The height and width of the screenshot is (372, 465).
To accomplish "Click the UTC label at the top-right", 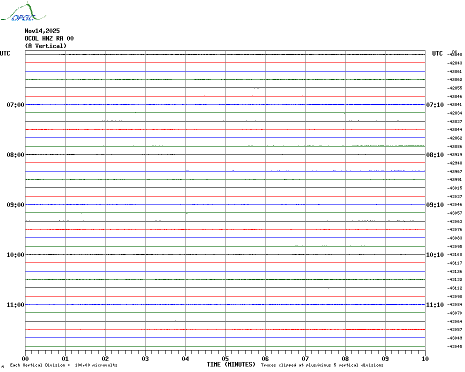I will click(437, 53).
